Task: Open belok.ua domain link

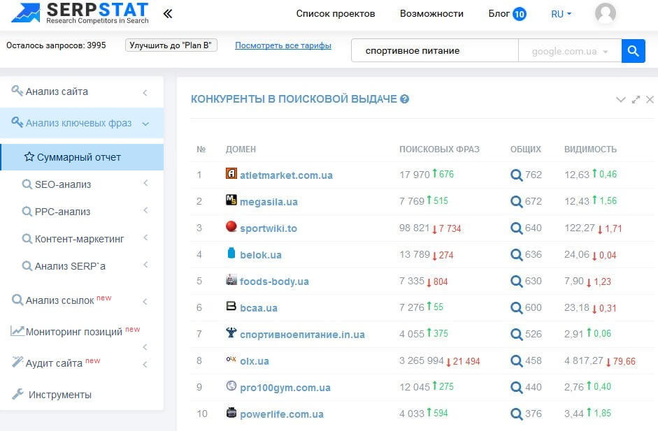Action: (261, 255)
